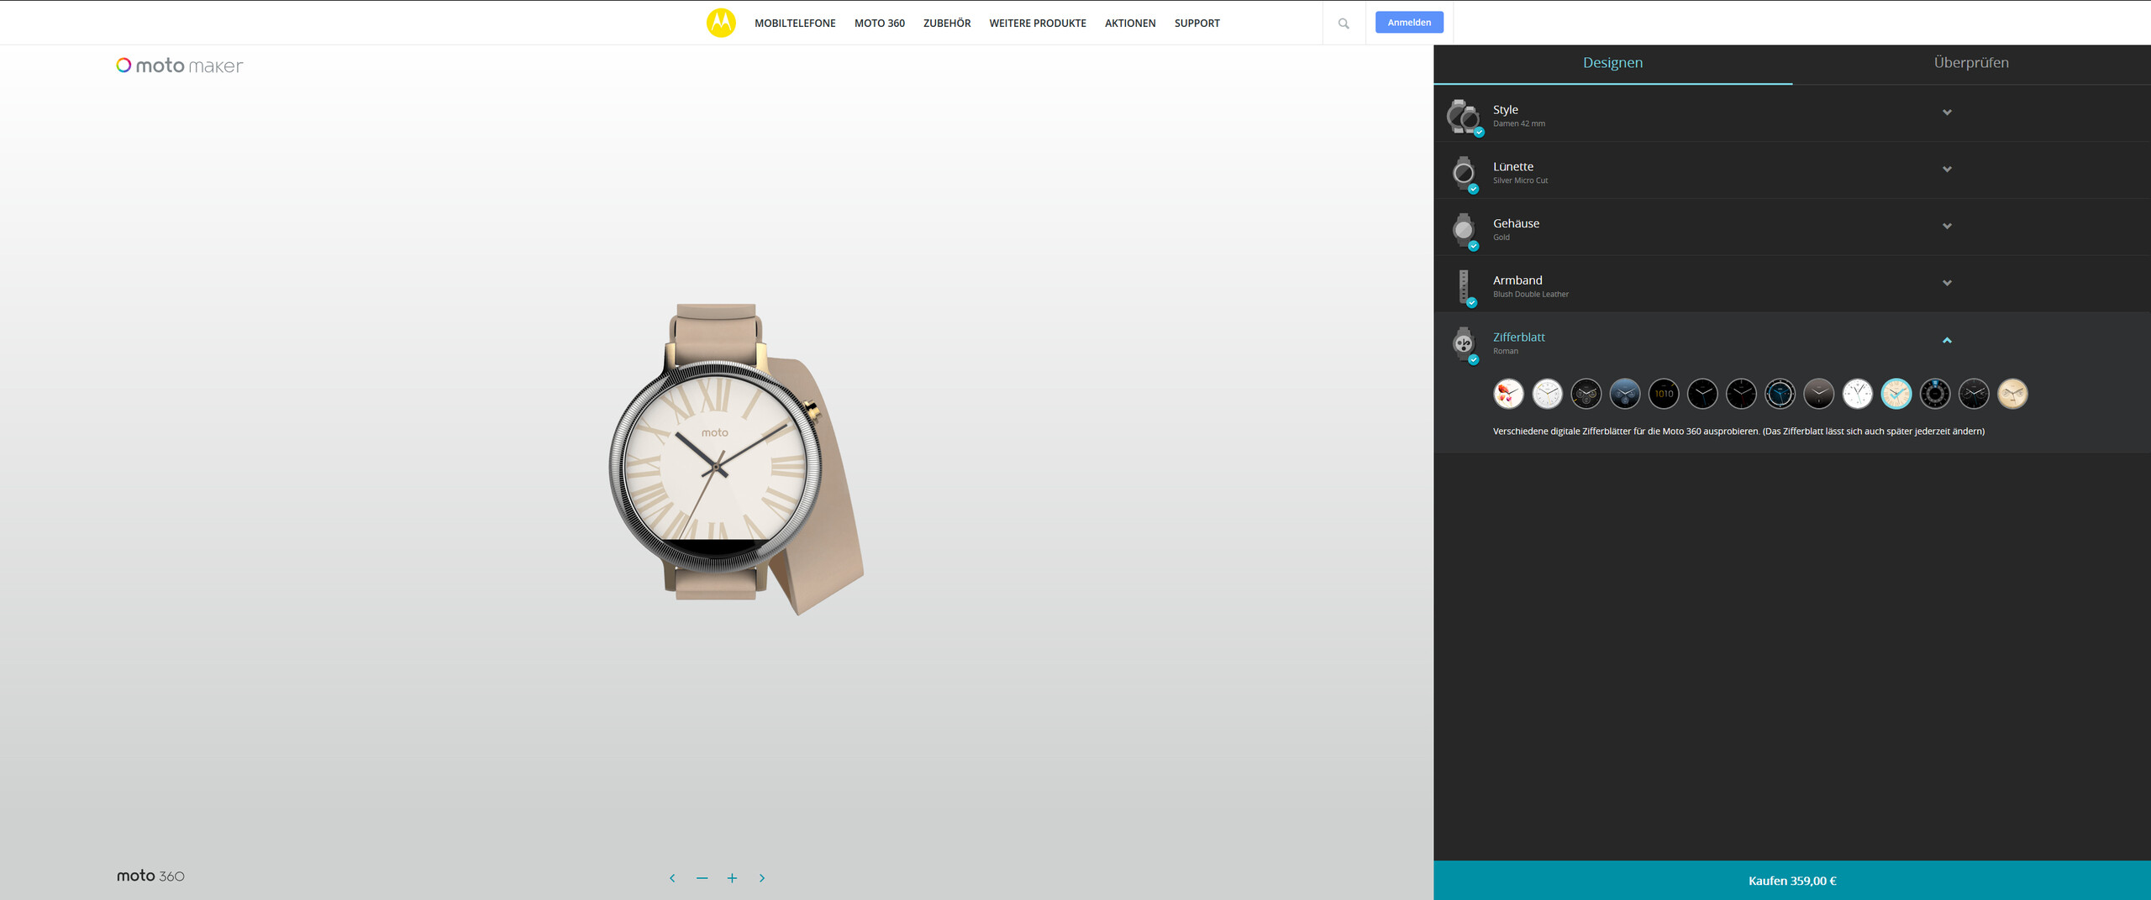The image size is (2151, 900).
Task: Open the Mobiltelefone menu
Action: pos(795,24)
